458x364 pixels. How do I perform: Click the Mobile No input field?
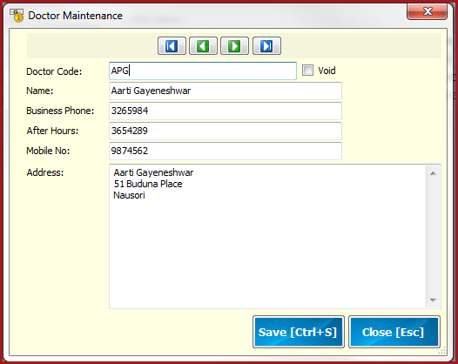pos(226,151)
